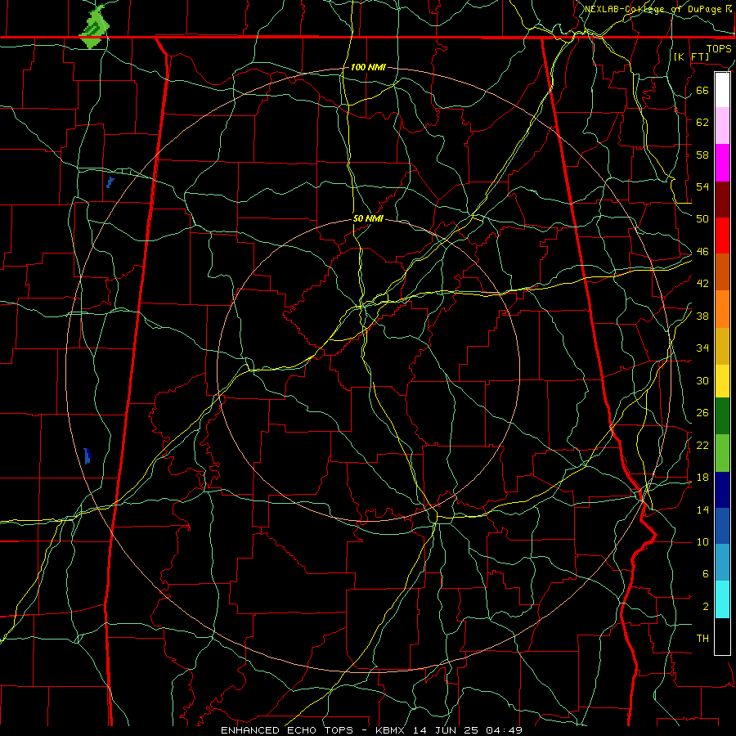
Task: Click the dark blue echo in the southwest
Action: point(88,456)
